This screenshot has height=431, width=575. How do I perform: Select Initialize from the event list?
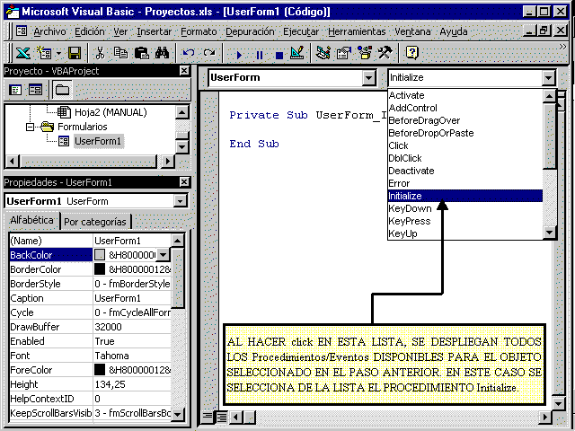(x=465, y=196)
